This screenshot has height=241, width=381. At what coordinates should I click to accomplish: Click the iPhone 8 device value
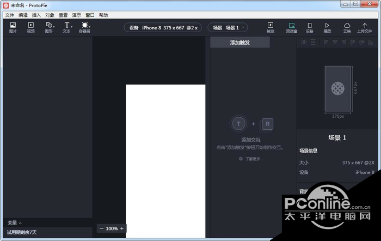(365, 172)
